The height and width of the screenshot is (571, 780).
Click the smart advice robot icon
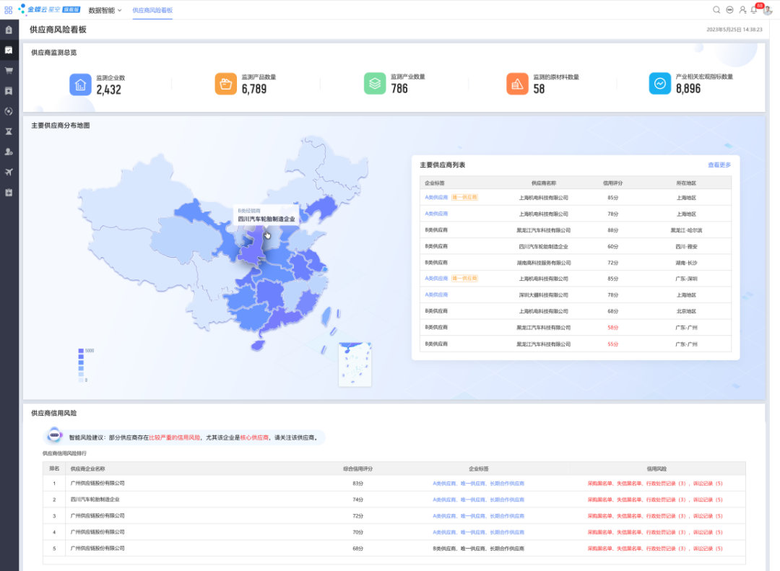54,436
